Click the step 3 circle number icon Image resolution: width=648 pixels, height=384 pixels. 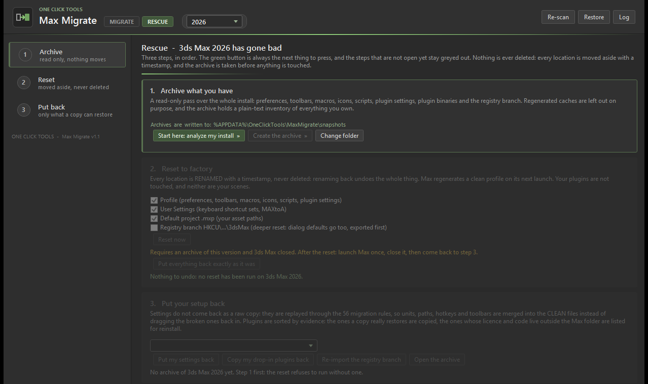tap(23, 110)
